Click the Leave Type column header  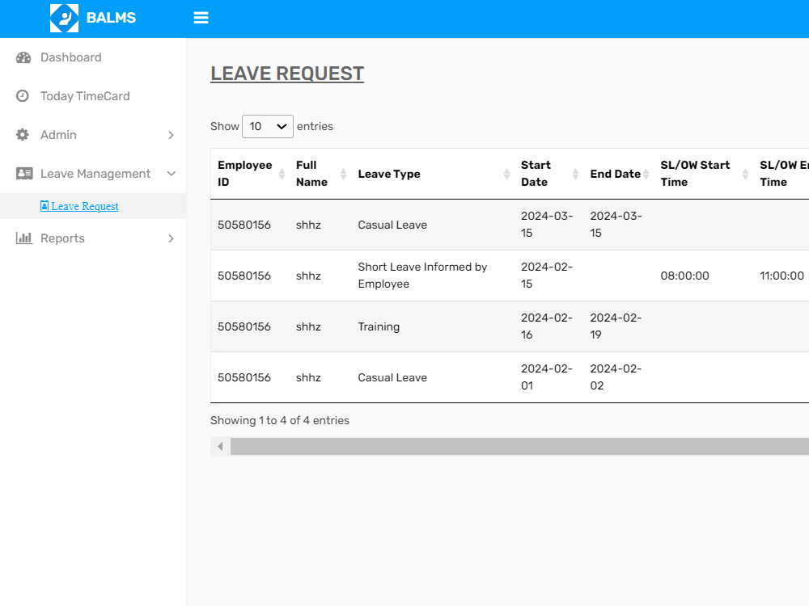tap(432, 174)
